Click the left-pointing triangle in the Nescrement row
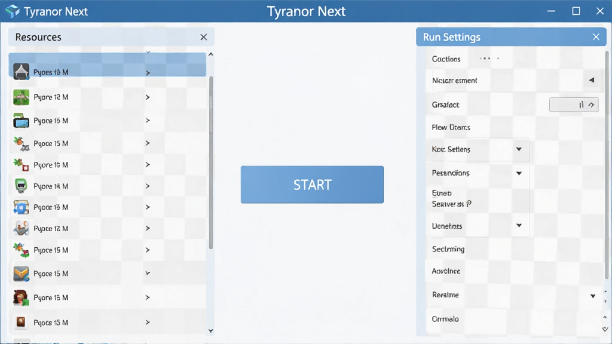The image size is (612, 344). click(592, 80)
